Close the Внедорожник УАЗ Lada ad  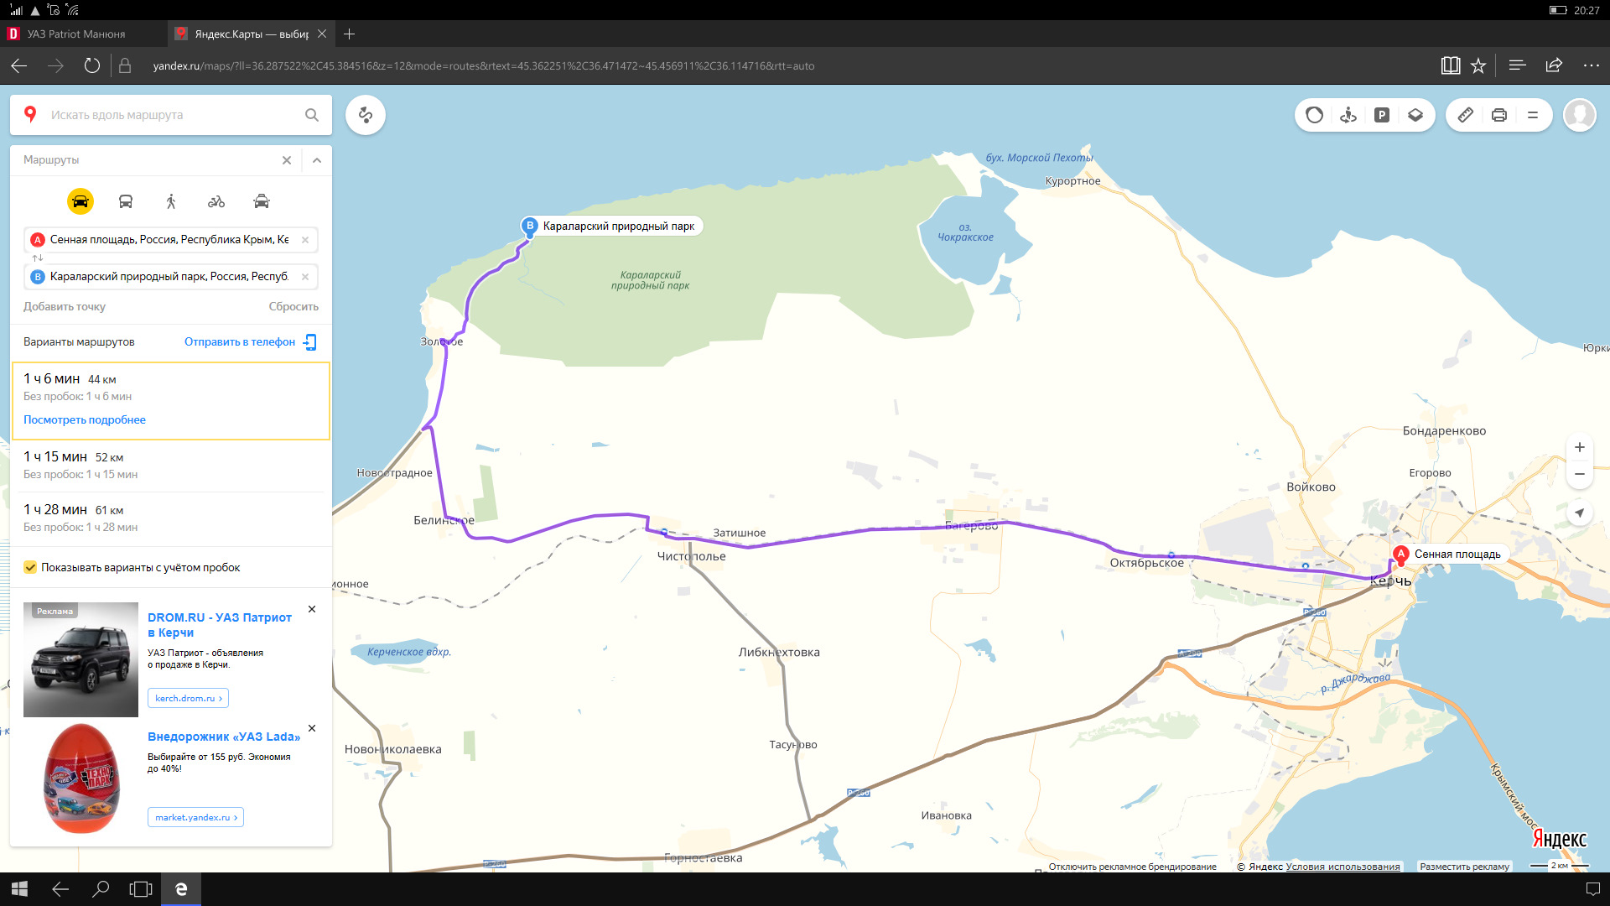tap(312, 728)
